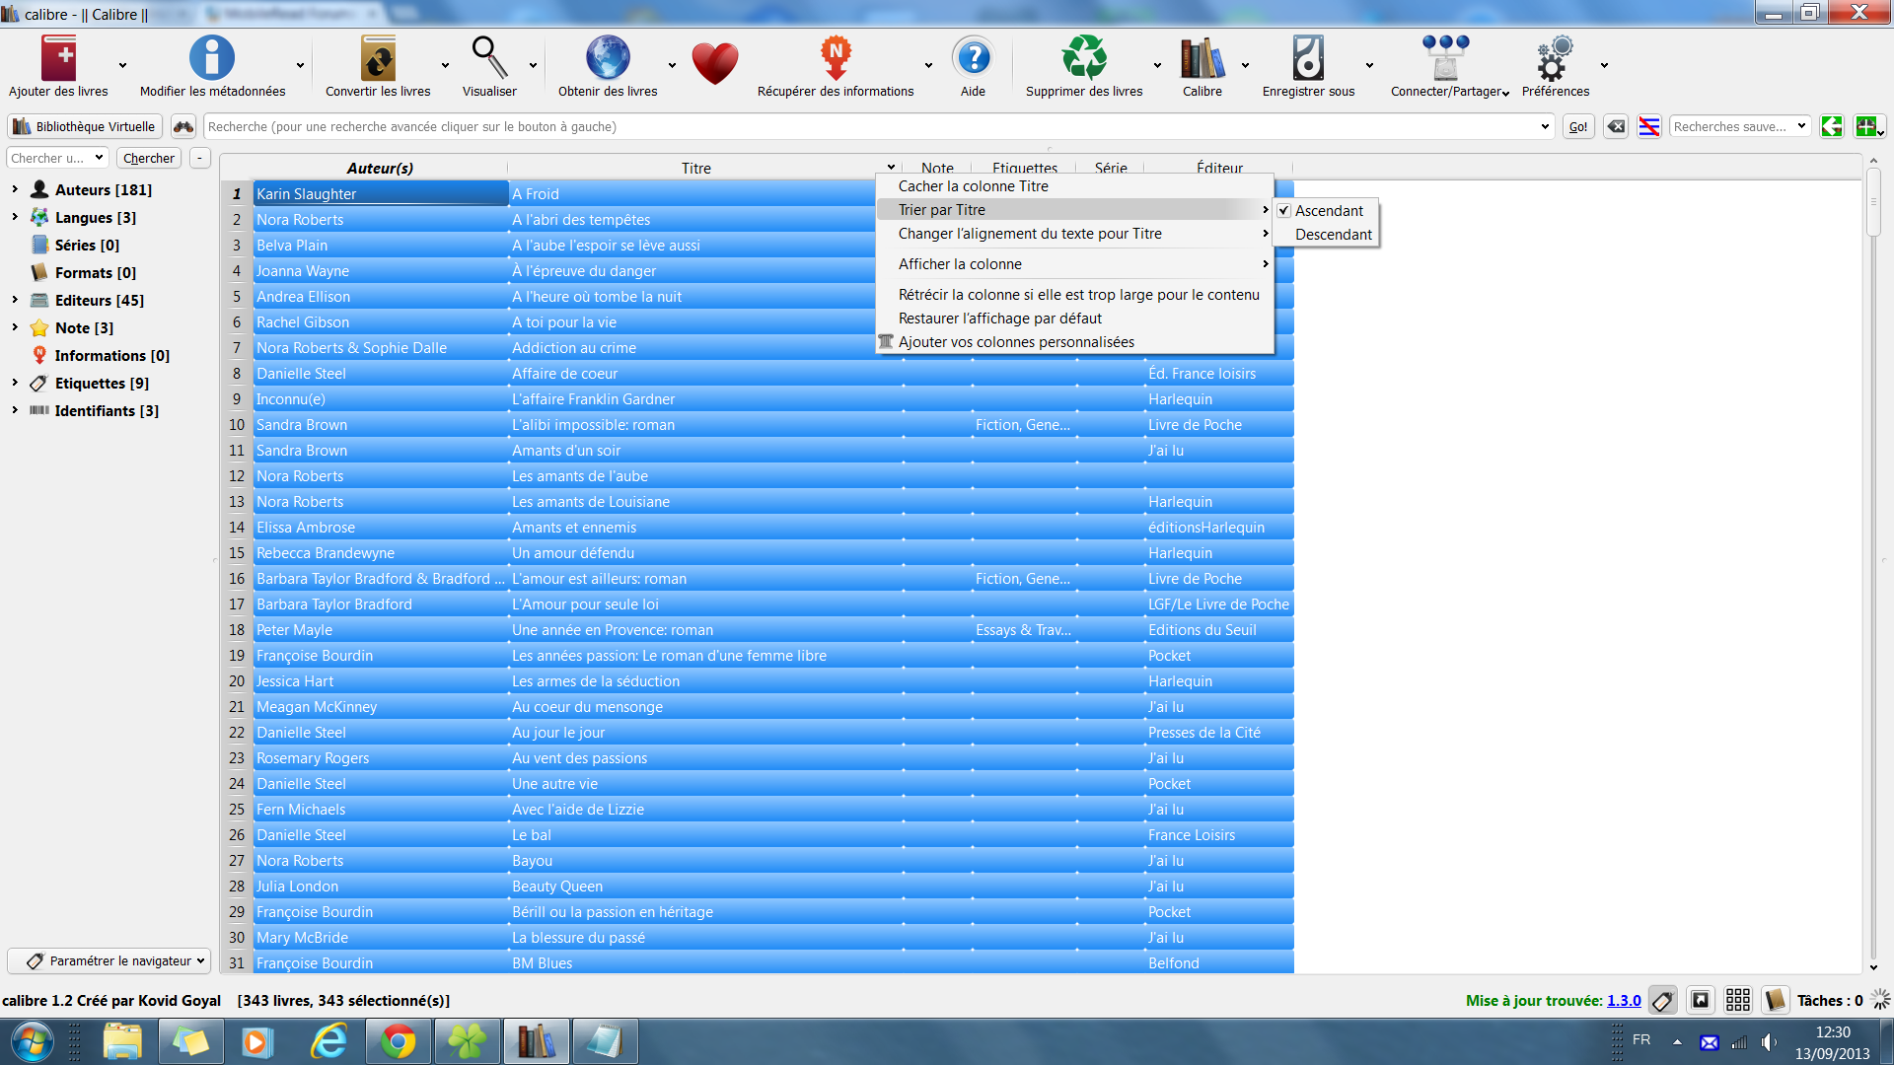Click the Go! search button

coord(1578,126)
